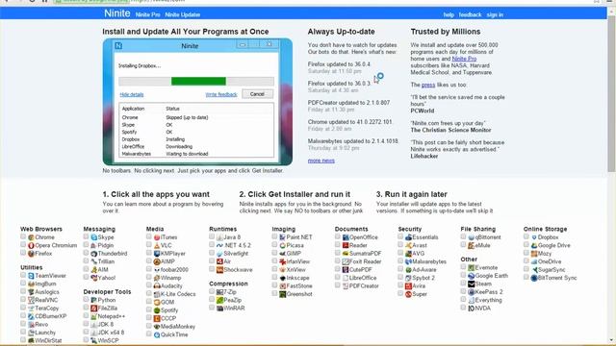Click the Google Drive icon

[534, 246]
